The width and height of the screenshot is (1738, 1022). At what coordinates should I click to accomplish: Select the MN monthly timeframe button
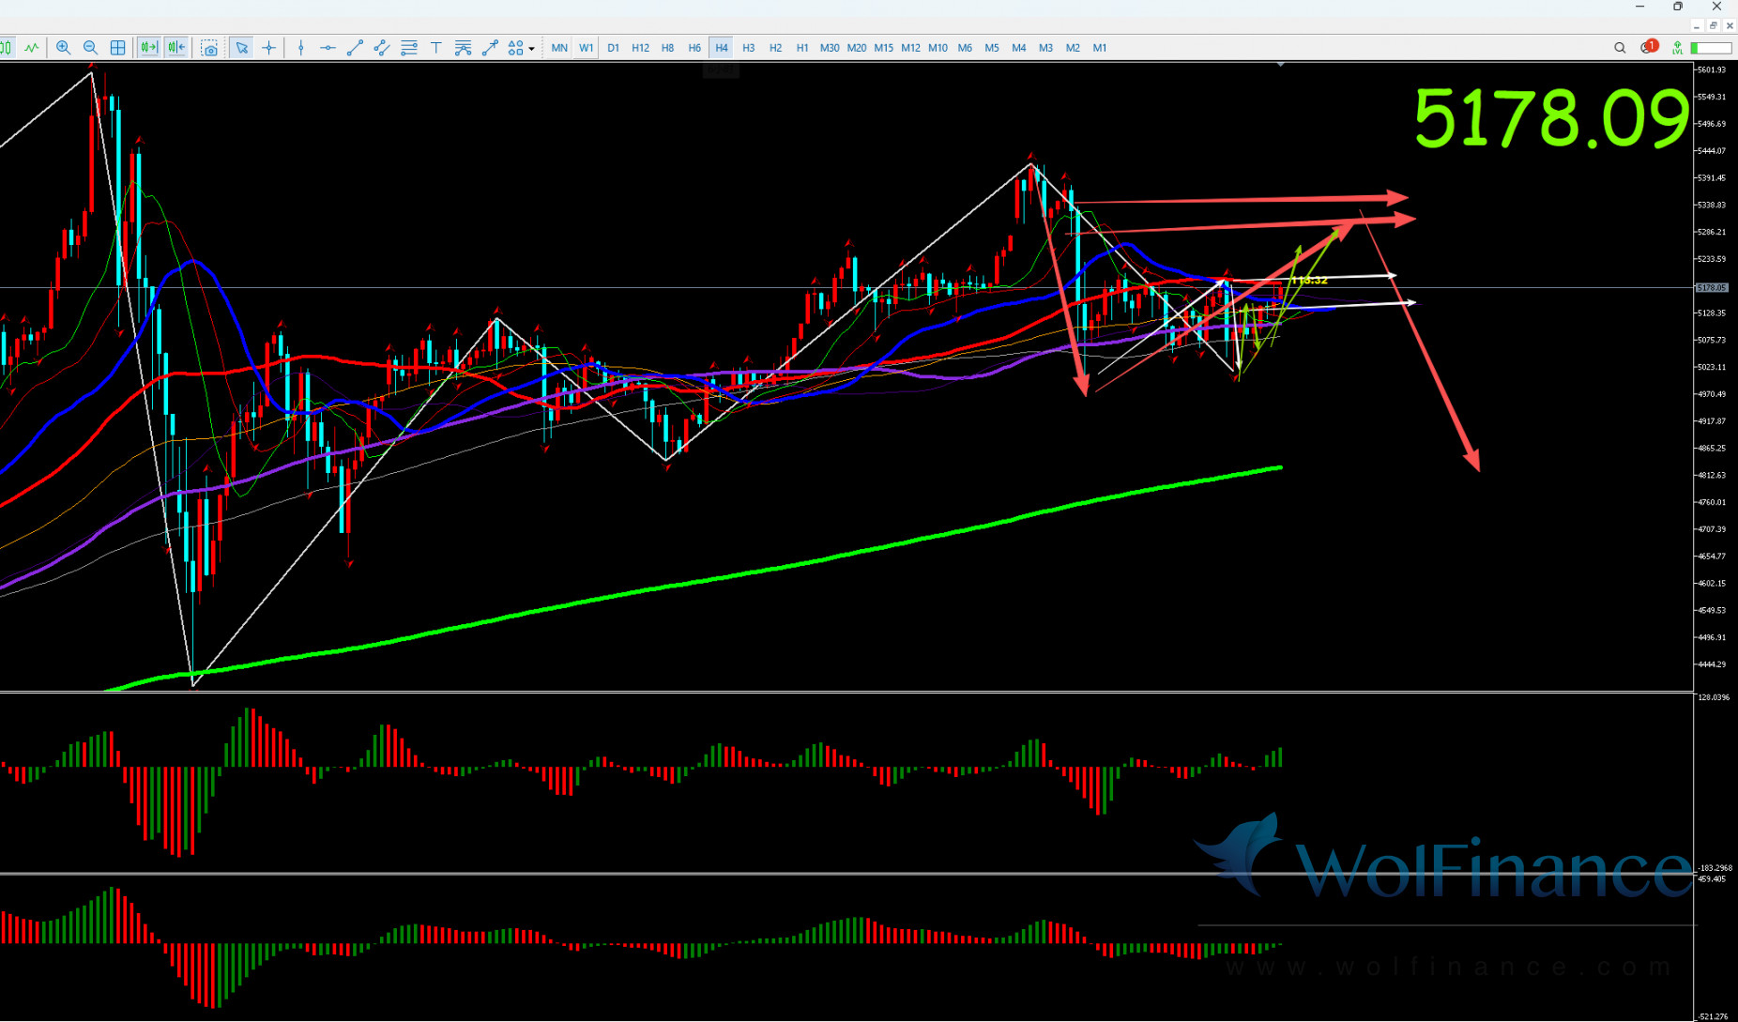click(559, 48)
